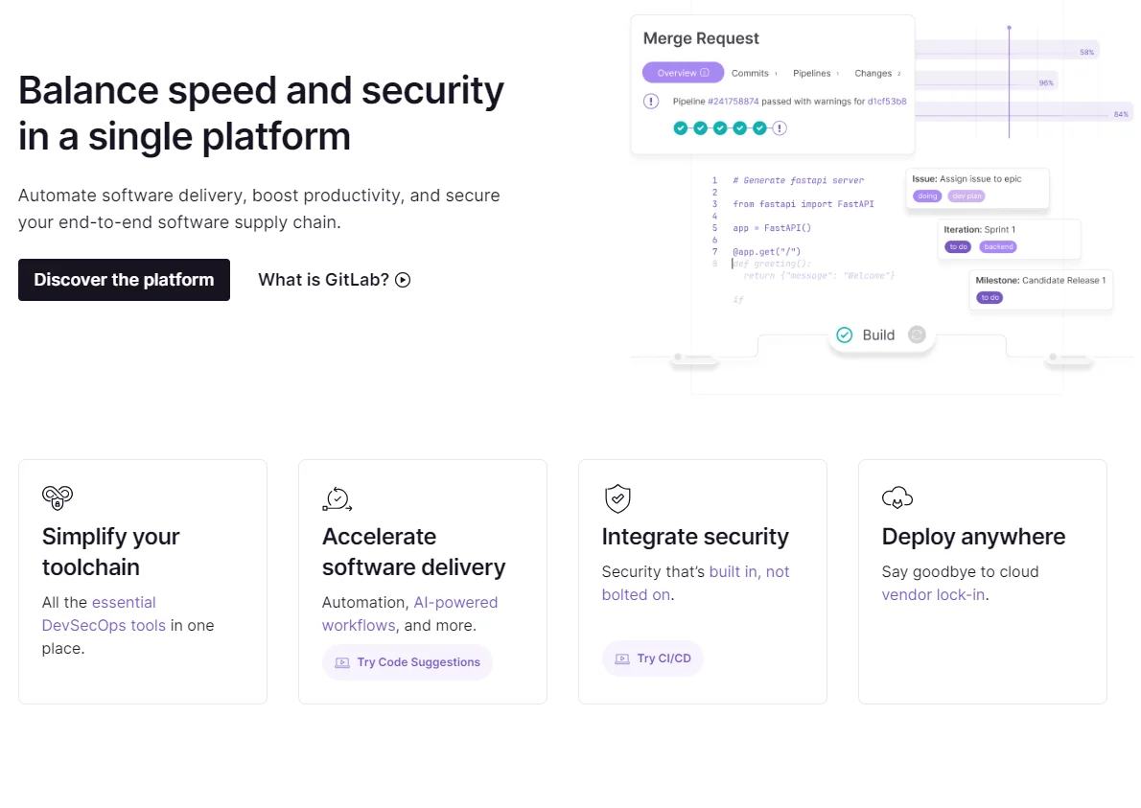Click the '@app.get("/")' code line
The image size is (1141, 808).
[x=767, y=252]
